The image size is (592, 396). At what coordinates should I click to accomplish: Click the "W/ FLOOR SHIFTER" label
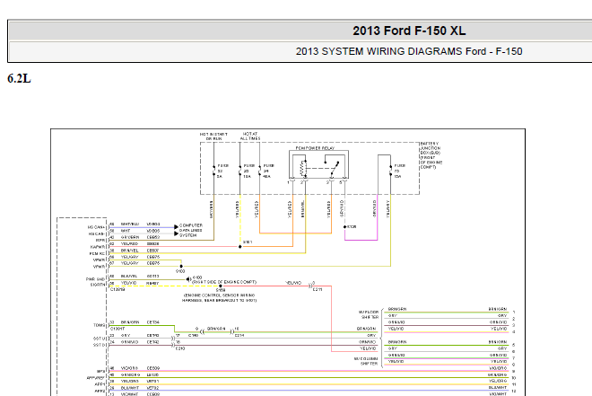click(x=369, y=315)
